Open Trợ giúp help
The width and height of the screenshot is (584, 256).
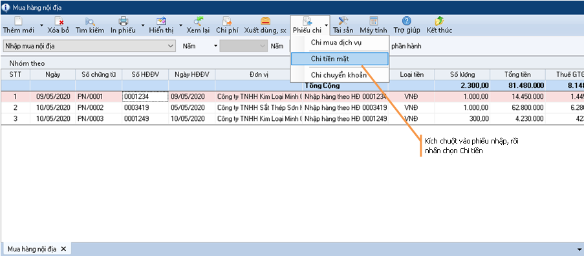point(407,21)
